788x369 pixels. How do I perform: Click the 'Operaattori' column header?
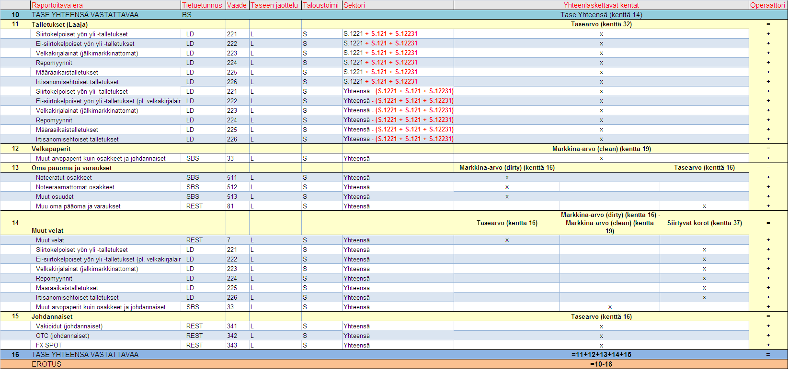pyautogui.click(x=768, y=5)
